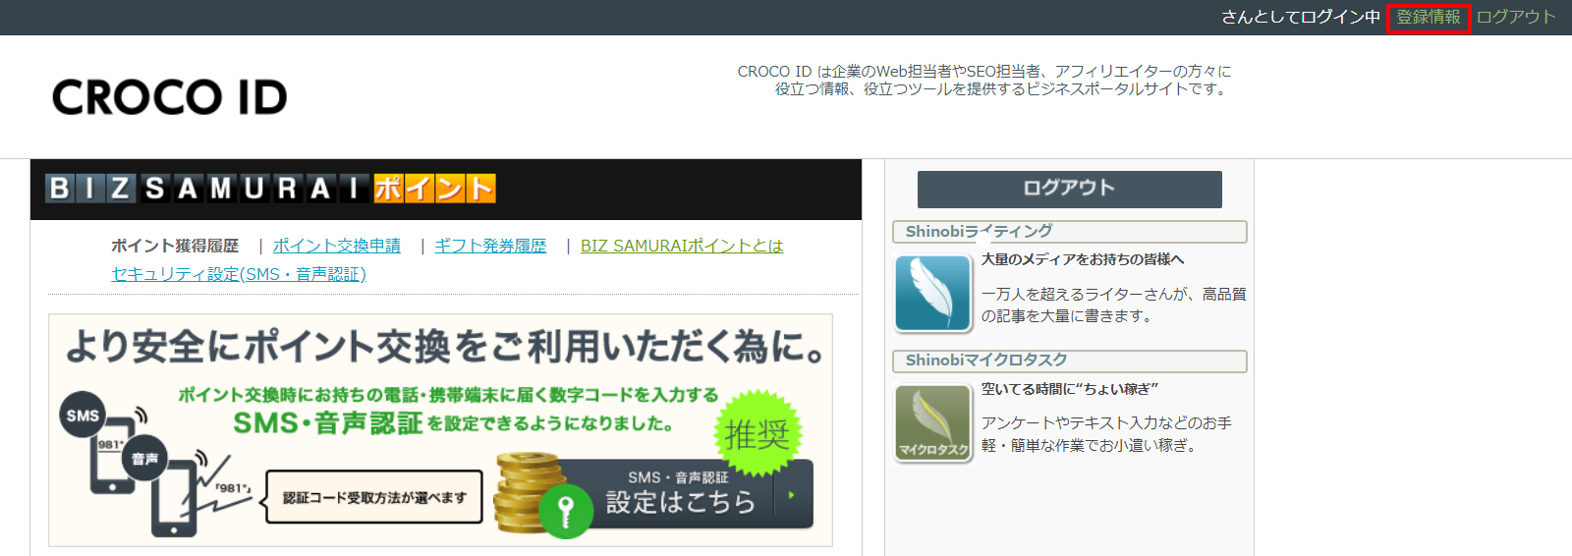The image size is (1572, 556).
Task: Click the BIZ SAMURAI ポイント banner logo
Action: [x=270, y=188]
